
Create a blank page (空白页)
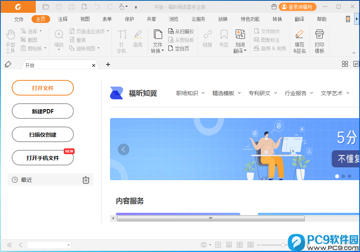(x=178, y=49)
